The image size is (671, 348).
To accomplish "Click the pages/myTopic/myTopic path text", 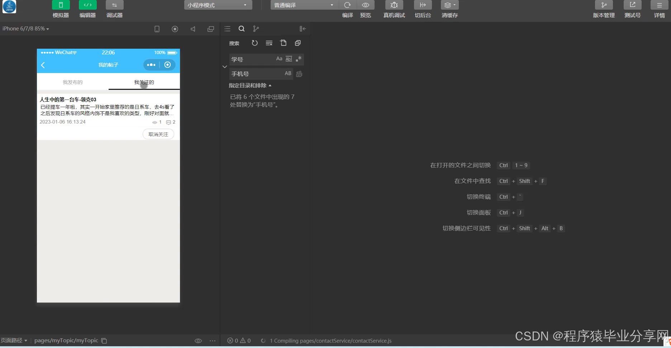I will point(66,340).
